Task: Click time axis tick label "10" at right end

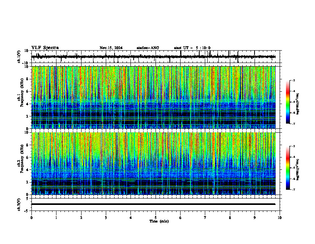Action: (280, 218)
